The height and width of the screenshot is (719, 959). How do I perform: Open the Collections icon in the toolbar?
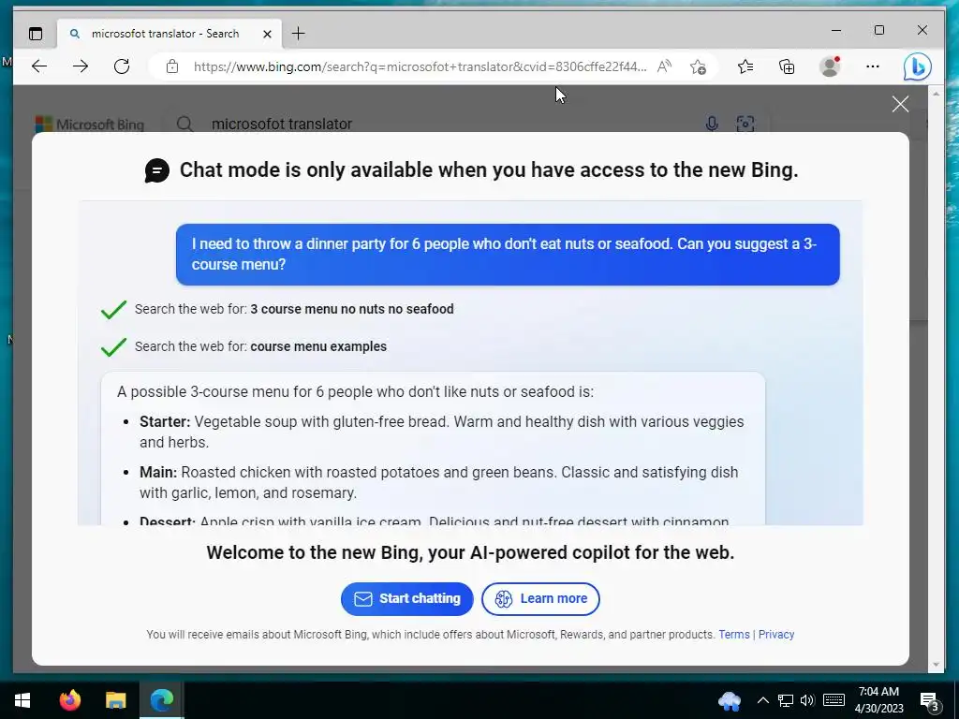click(787, 66)
